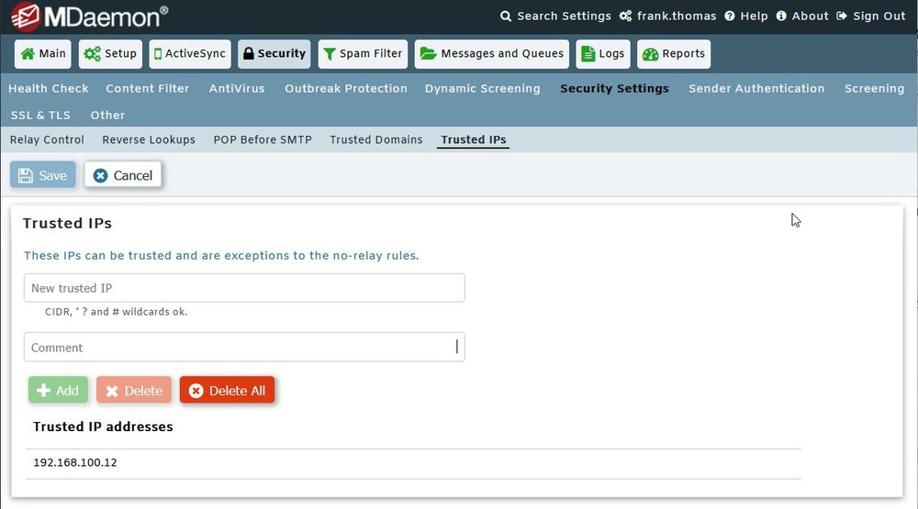Click the house icon on Main
The image size is (918, 509).
click(28, 54)
